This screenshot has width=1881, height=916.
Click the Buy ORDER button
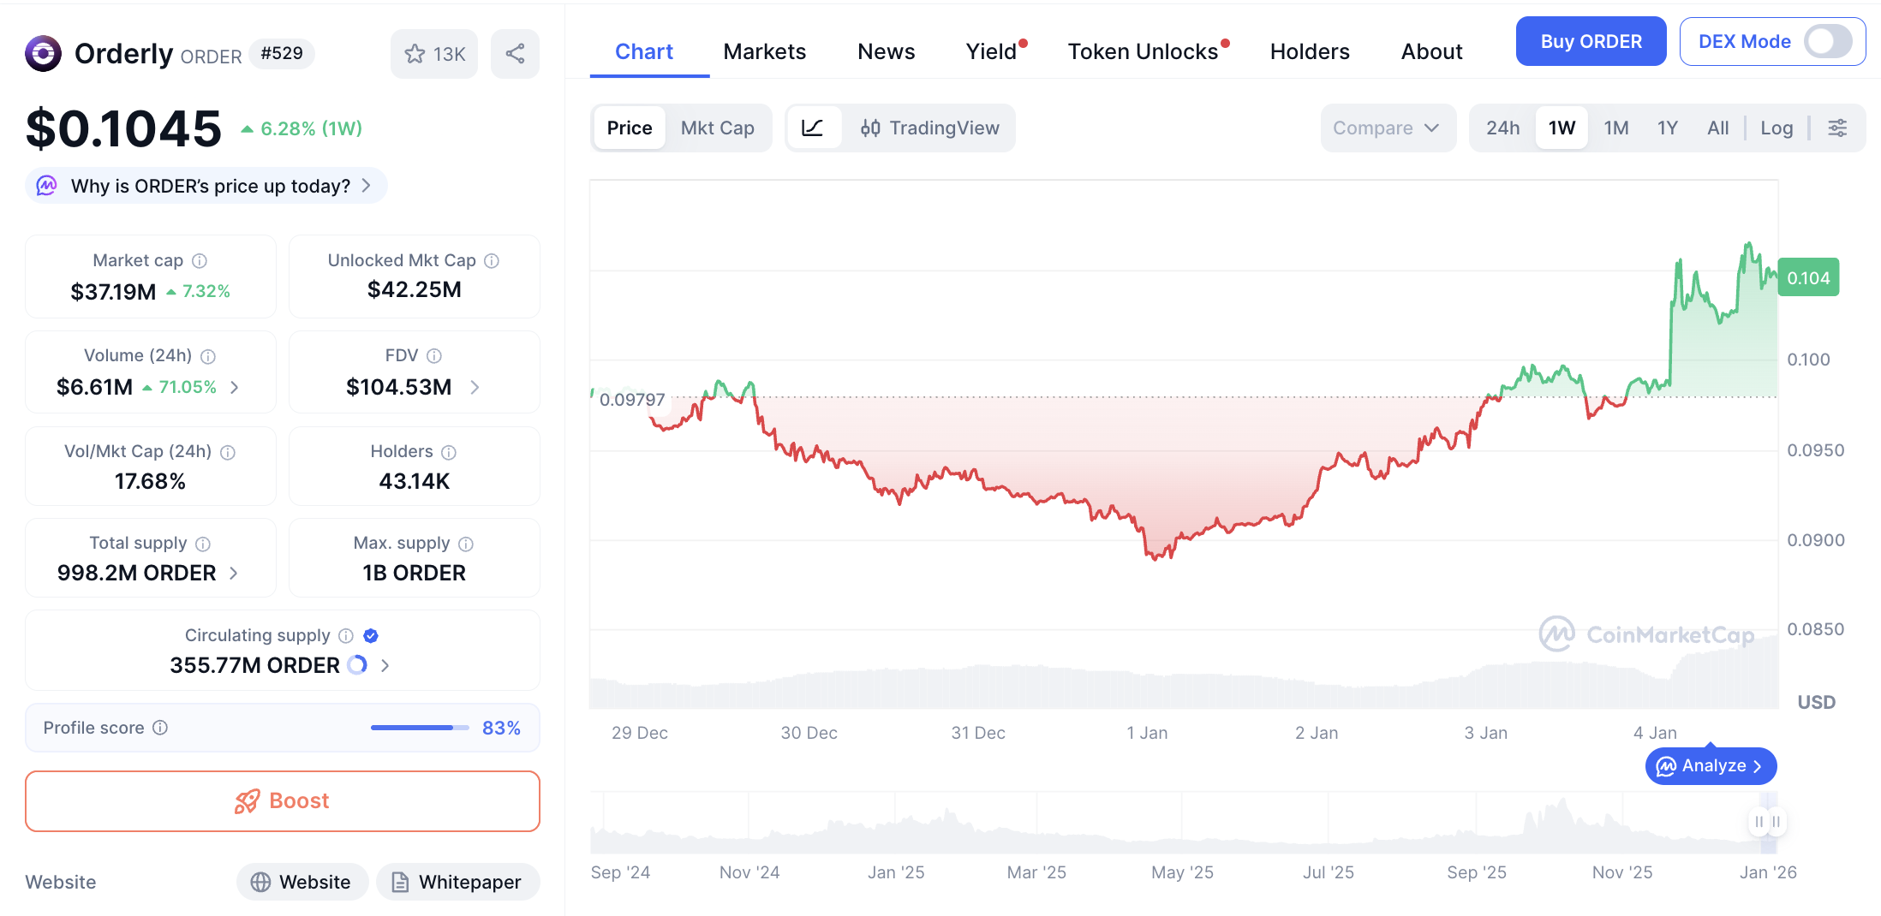coord(1591,41)
